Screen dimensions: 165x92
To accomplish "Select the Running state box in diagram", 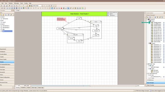I will pyautogui.click(x=71, y=38).
